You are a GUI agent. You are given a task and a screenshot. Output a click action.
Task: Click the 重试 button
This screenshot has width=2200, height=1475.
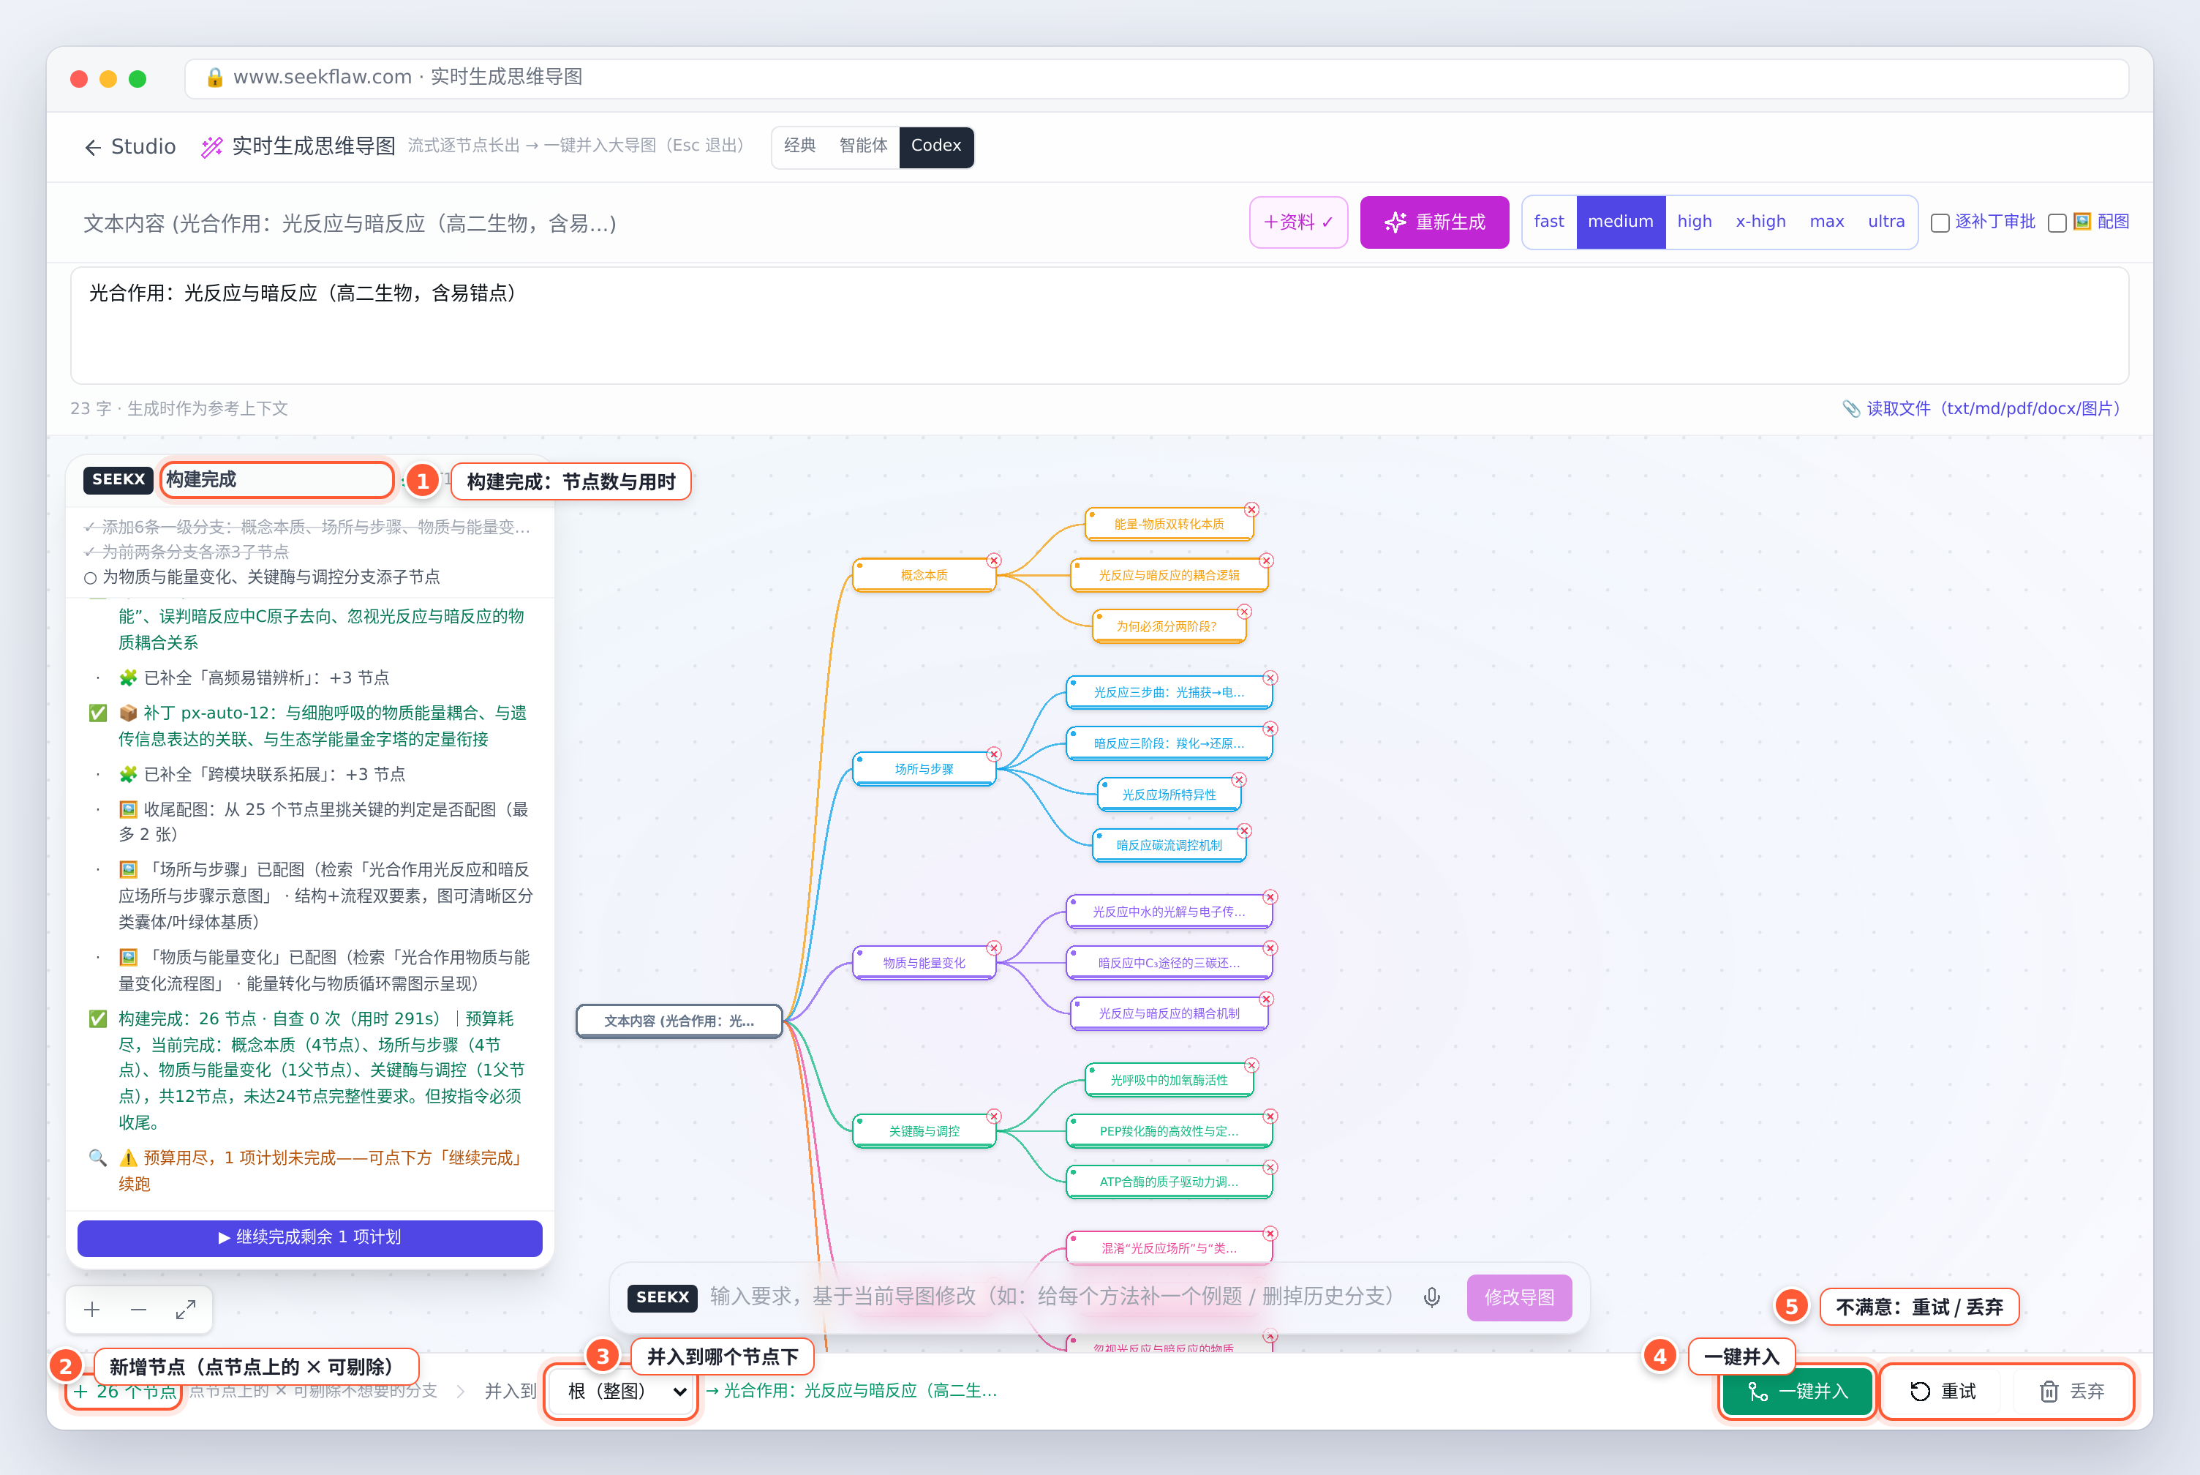[1943, 1392]
